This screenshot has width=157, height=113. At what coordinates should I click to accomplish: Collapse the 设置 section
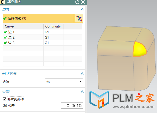(82, 91)
